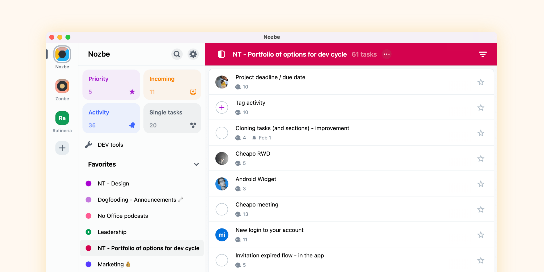Viewport: 544px width, 272px height.
Task: Click avatar on Cheapo RWD task
Action: coord(222,159)
